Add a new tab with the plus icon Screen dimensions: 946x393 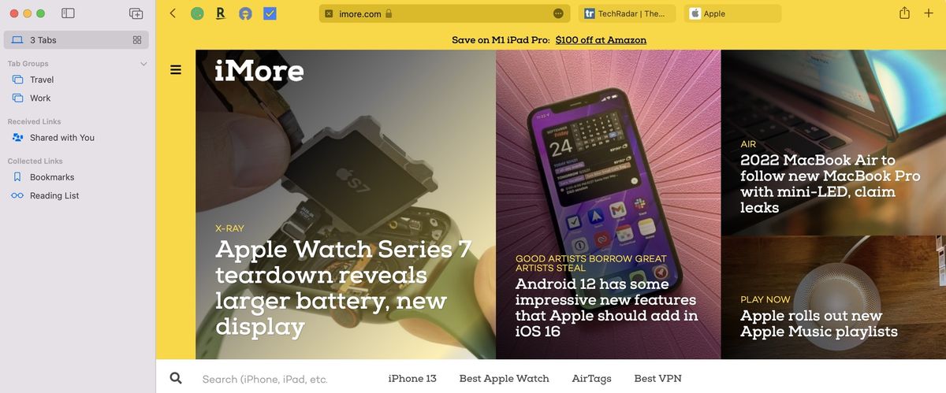[x=928, y=13]
